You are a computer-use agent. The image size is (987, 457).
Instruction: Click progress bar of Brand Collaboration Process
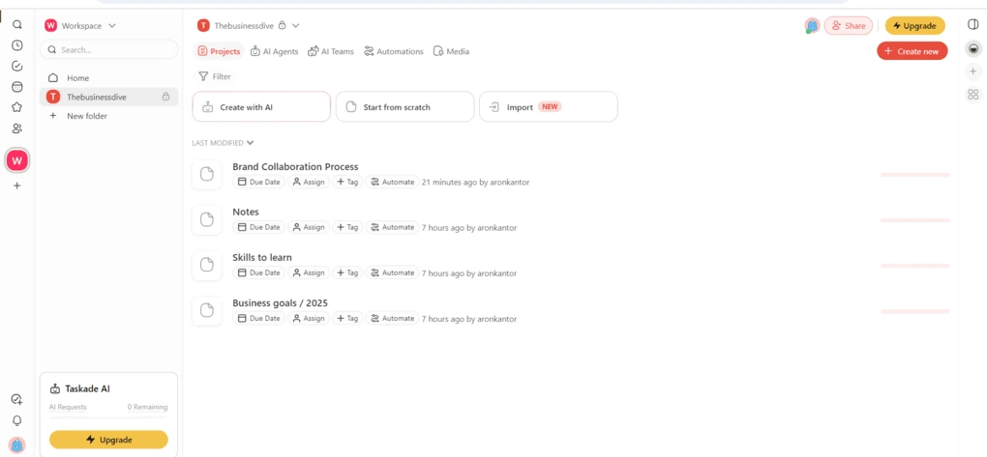tap(914, 174)
